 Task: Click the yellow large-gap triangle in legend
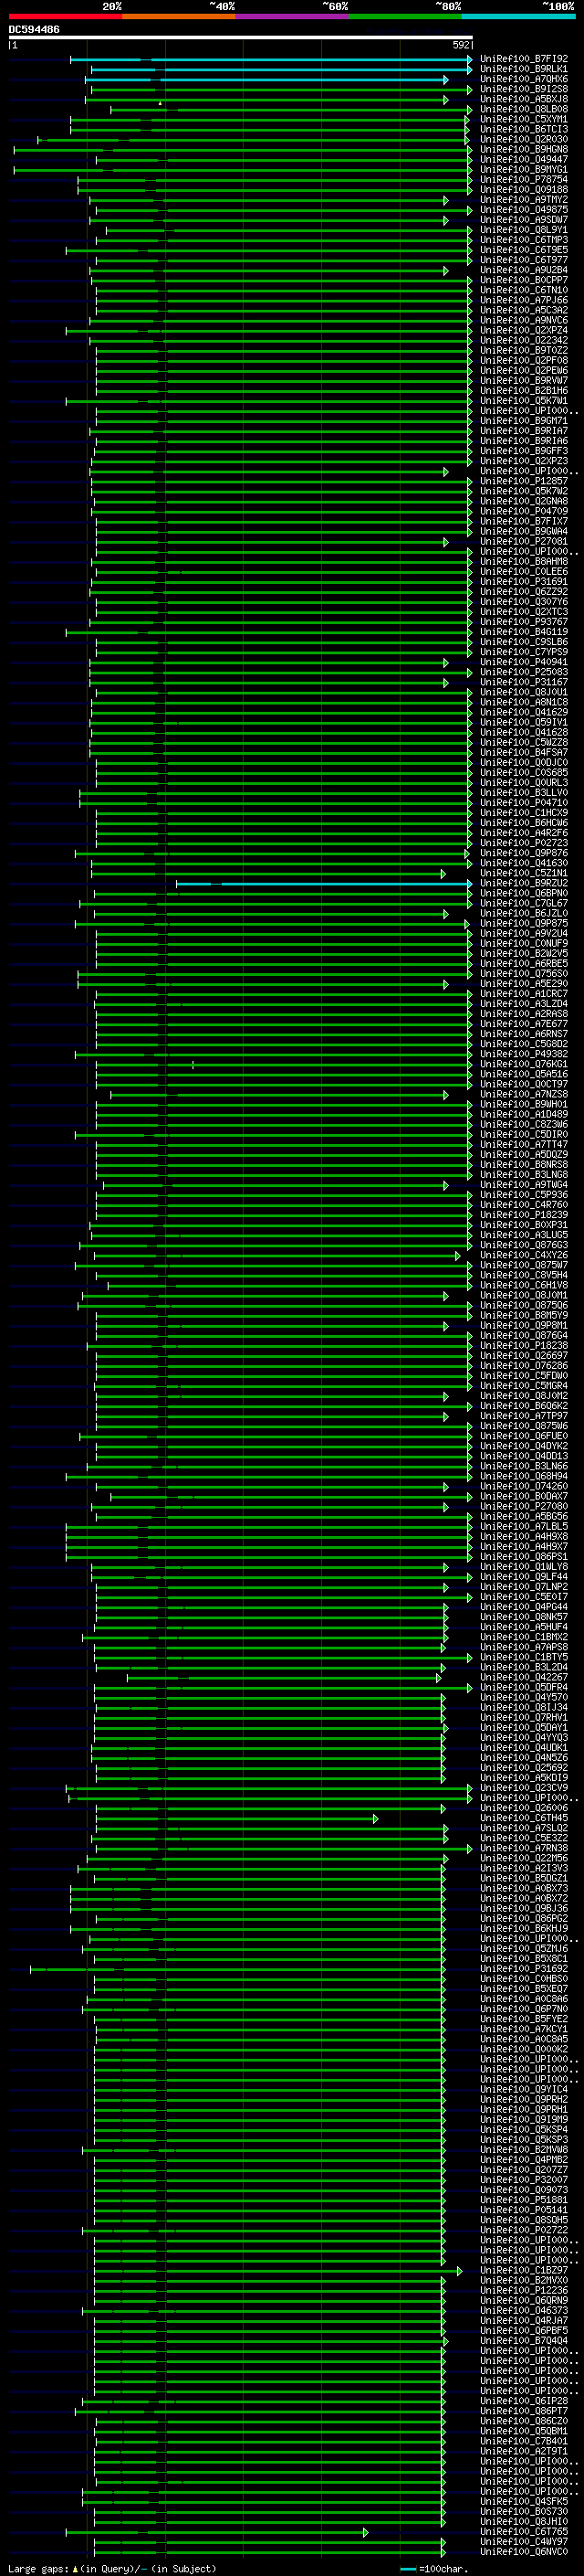[75, 2568]
